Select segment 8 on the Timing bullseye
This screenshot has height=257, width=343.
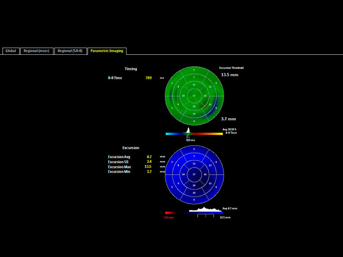point(178,87)
